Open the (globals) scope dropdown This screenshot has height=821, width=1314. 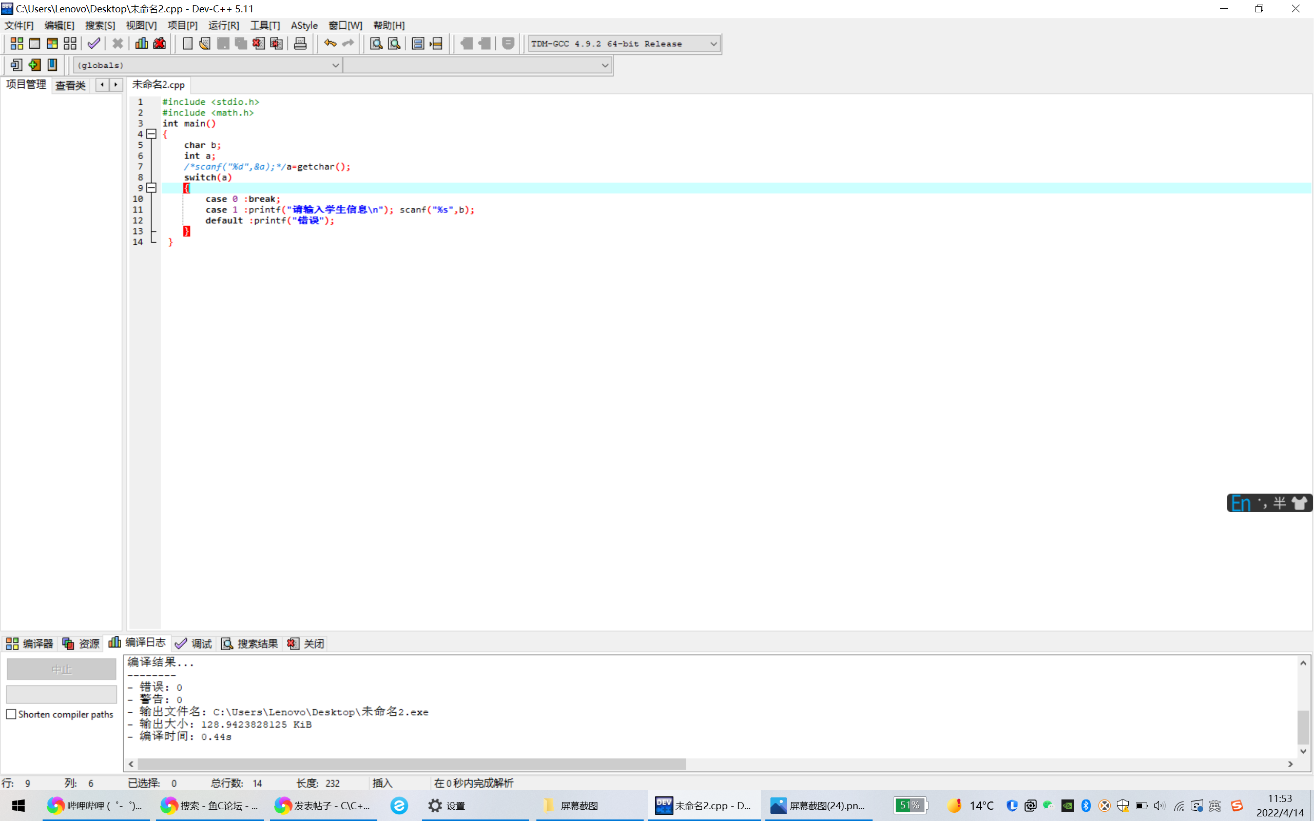[x=207, y=65]
